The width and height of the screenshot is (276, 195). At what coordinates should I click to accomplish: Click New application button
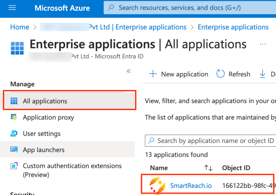pyautogui.click(x=179, y=74)
